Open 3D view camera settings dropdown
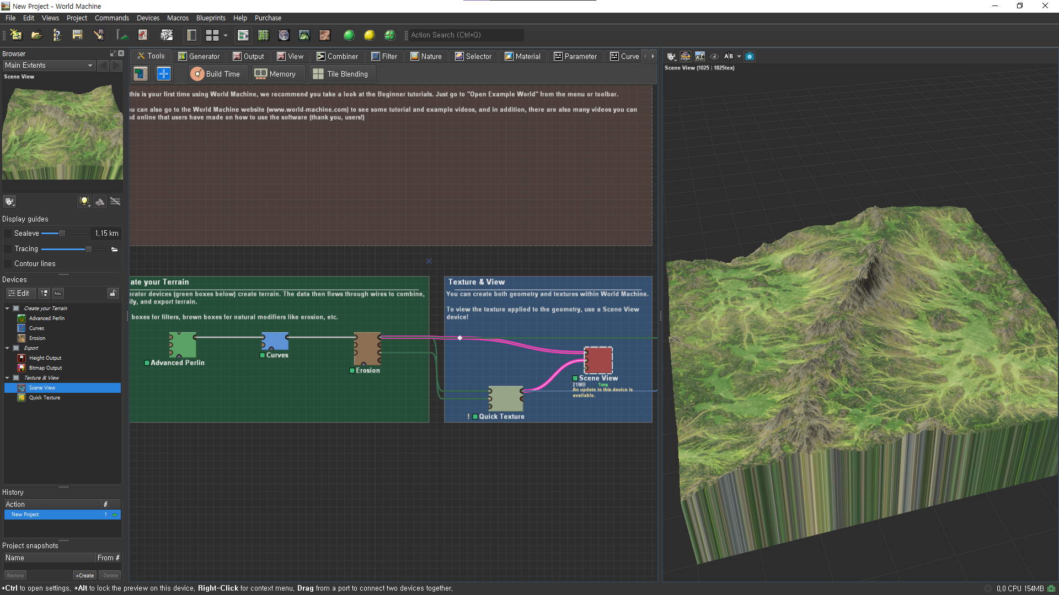The height and width of the screenshot is (595, 1059). (x=671, y=56)
